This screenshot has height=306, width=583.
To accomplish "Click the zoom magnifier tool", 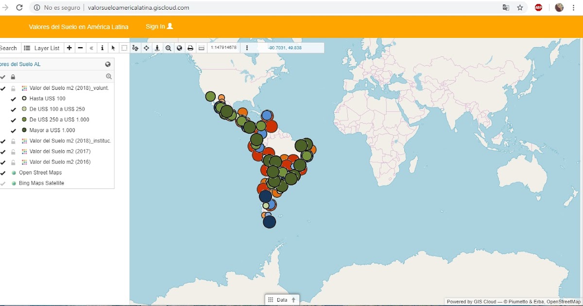I will [x=168, y=48].
